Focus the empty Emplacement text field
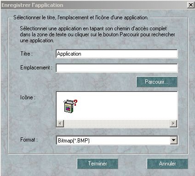The image size is (195, 176). click(x=117, y=68)
